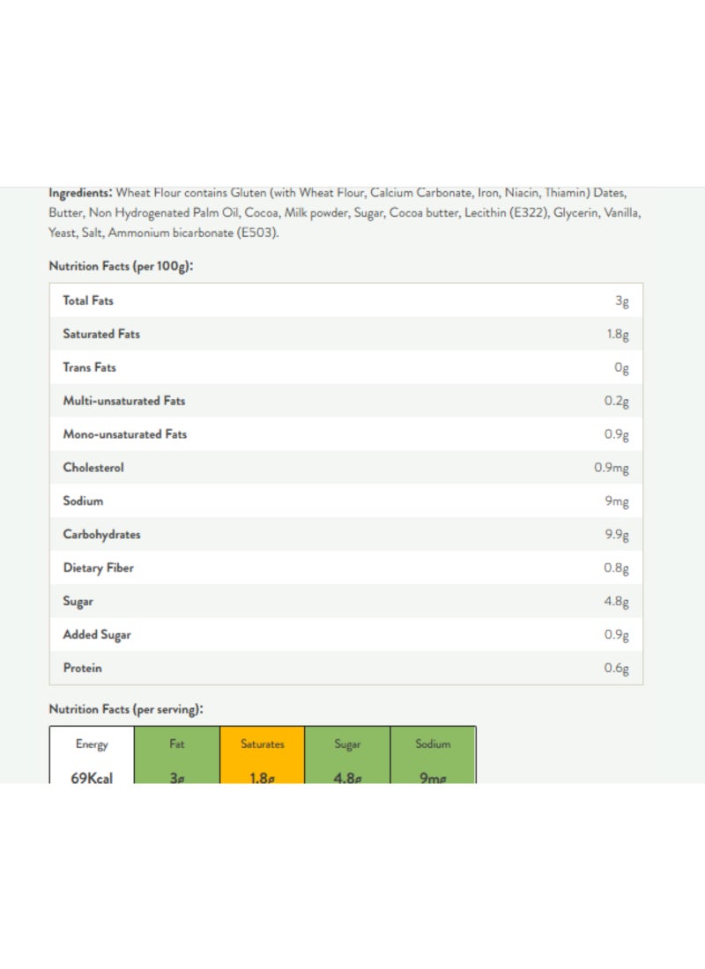Click the green Fat tile

(177, 755)
